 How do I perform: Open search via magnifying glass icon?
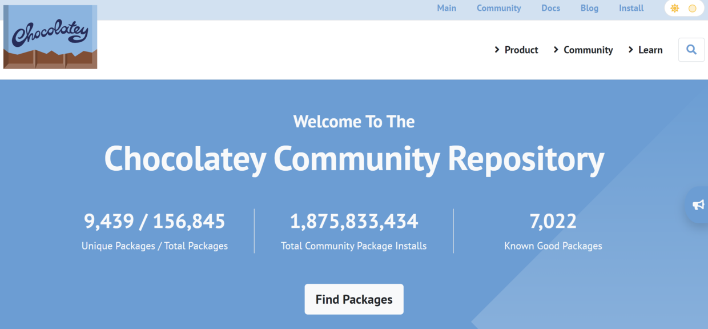pyautogui.click(x=691, y=50)
